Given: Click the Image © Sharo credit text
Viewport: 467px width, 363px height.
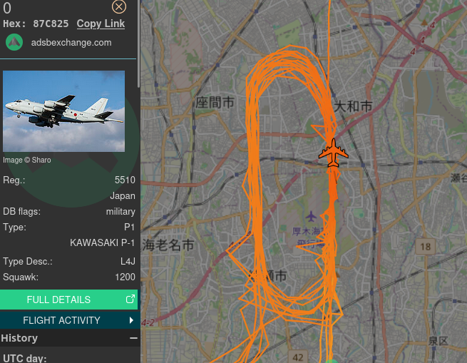Looking at the screenshot, I should (x=27, y=160).
